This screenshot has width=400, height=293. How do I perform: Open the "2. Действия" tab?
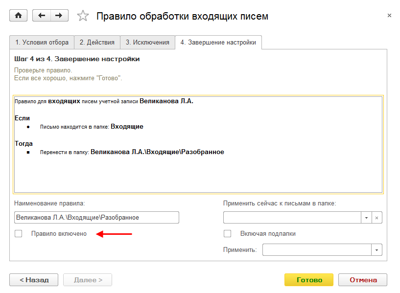tap(97, 43)
